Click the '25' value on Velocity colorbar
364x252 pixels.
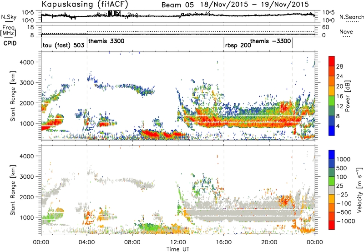[x=340, y=186]
